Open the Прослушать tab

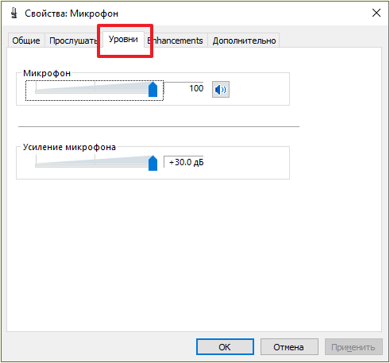point(73,41)
